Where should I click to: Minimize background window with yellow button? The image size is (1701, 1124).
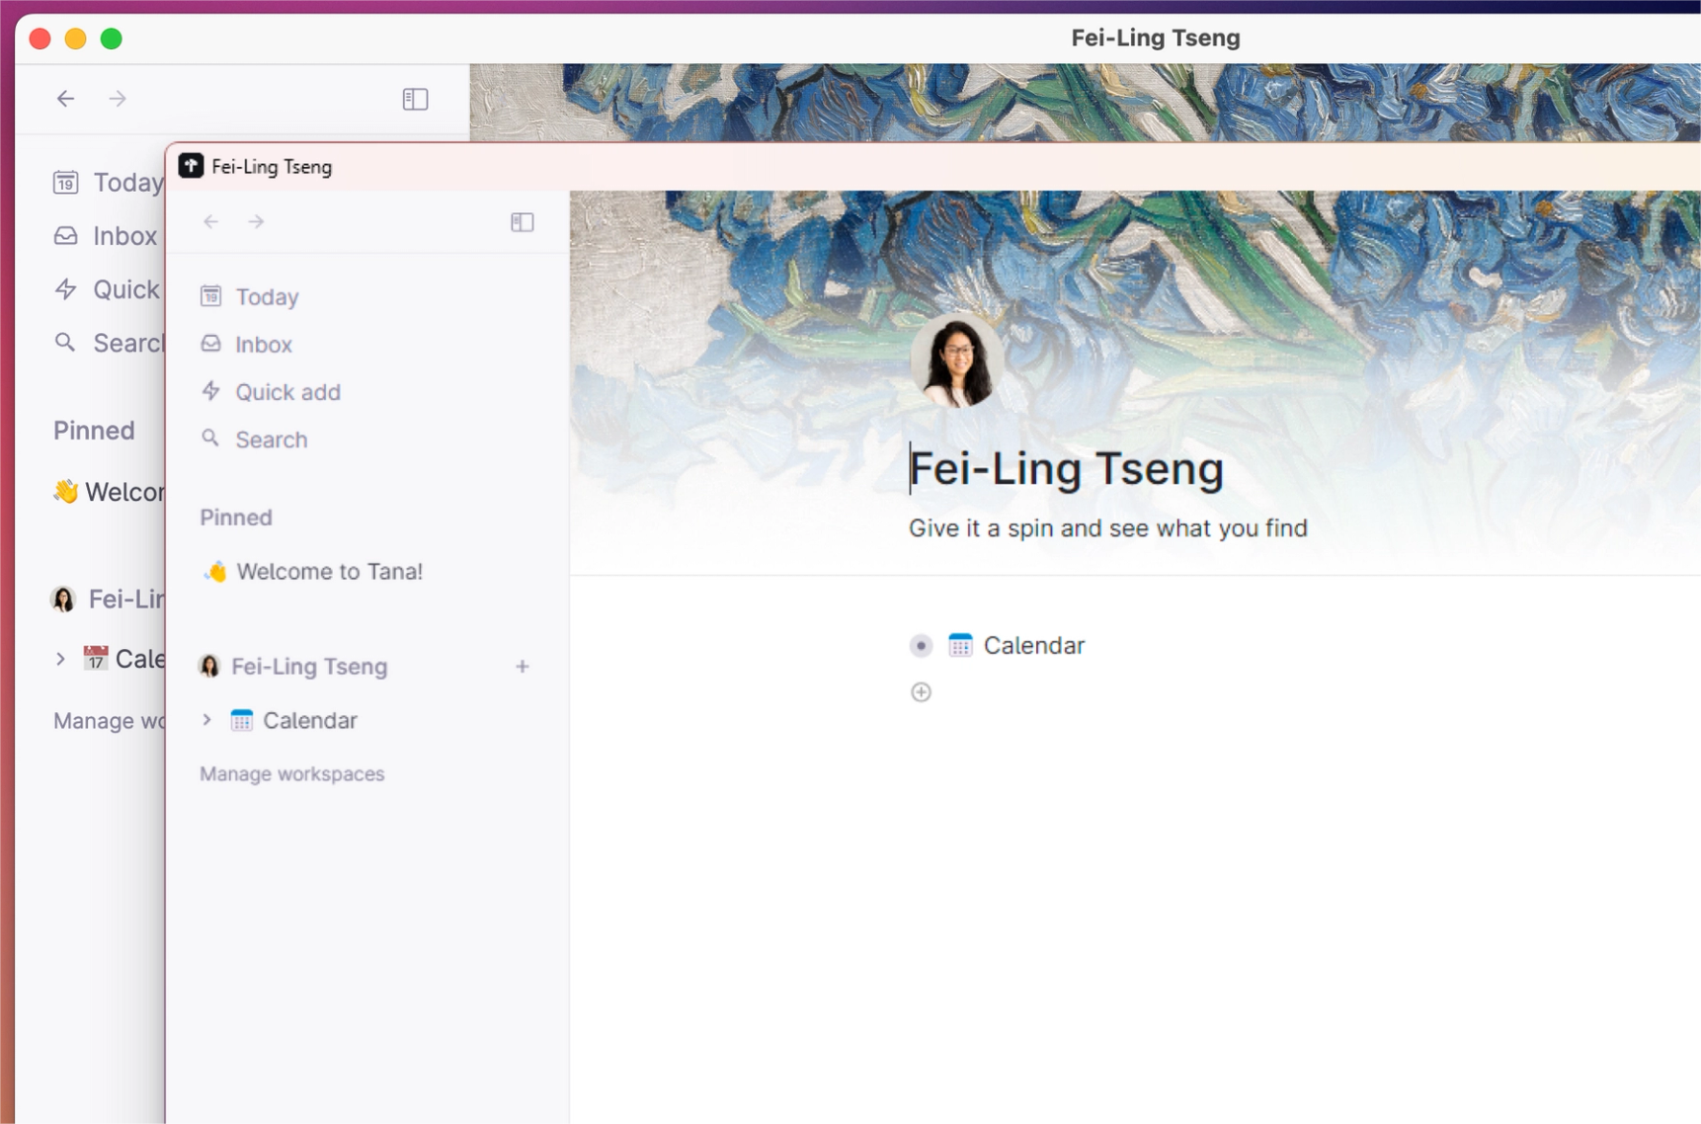[76, 39]
